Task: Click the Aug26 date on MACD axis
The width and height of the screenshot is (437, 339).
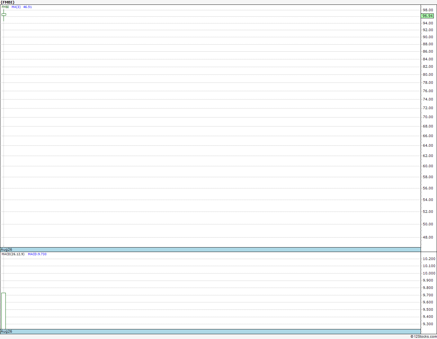Action: 6,331
